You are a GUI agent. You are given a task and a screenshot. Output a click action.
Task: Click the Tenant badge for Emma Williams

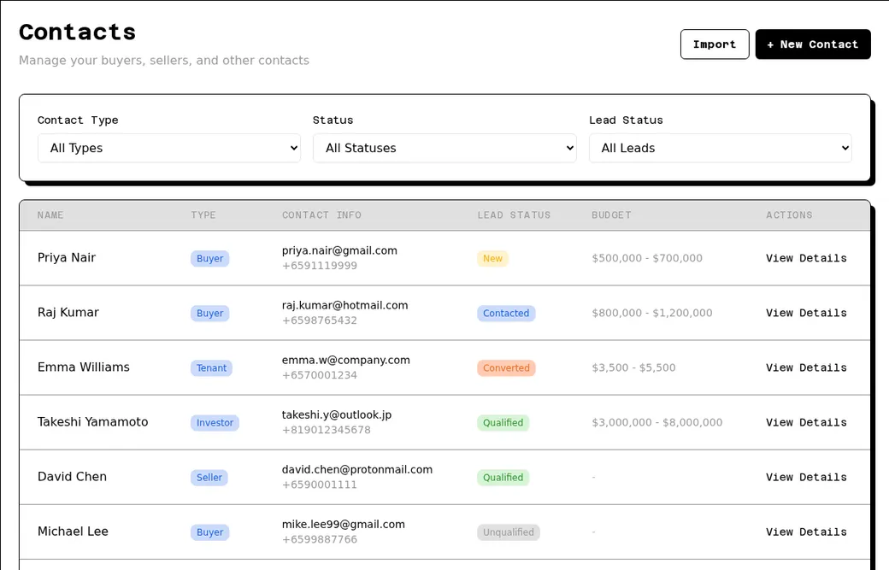pos(211,367)
